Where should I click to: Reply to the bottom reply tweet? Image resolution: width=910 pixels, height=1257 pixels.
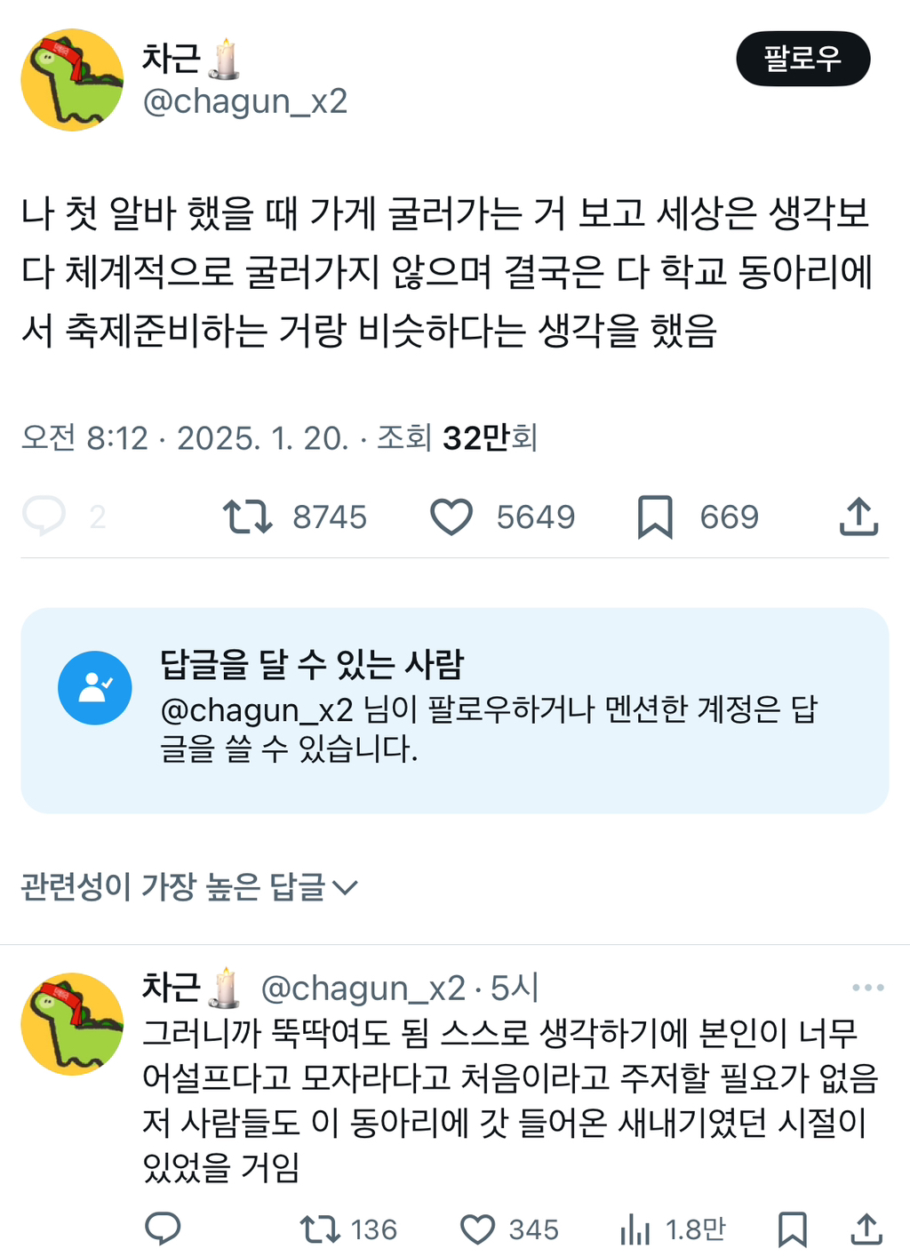163,1229
